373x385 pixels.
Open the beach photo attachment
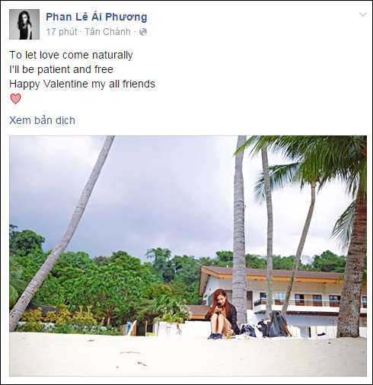pos(188,256)
